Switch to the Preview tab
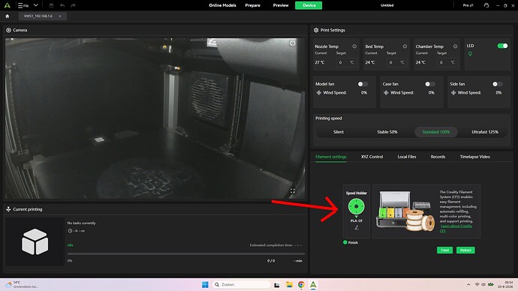This screenshot has height=291, width=518. click(x=281, y=5)
